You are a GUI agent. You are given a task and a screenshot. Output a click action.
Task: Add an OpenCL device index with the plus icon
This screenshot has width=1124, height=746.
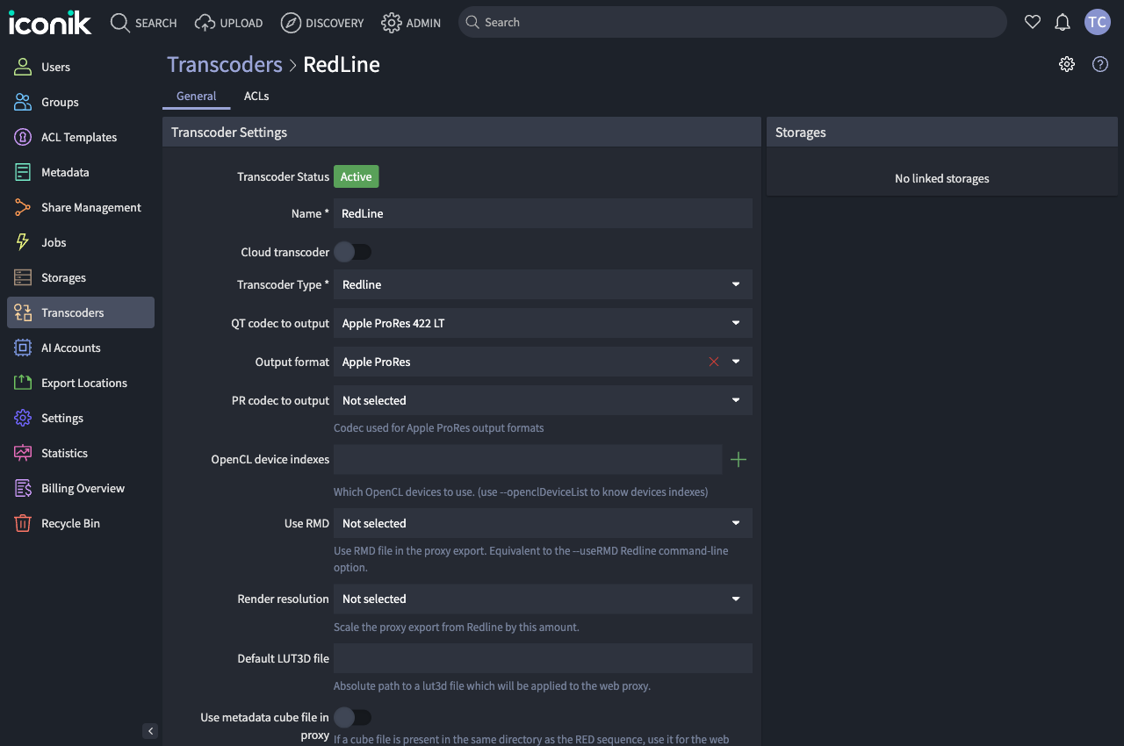(x=739, y=459)
